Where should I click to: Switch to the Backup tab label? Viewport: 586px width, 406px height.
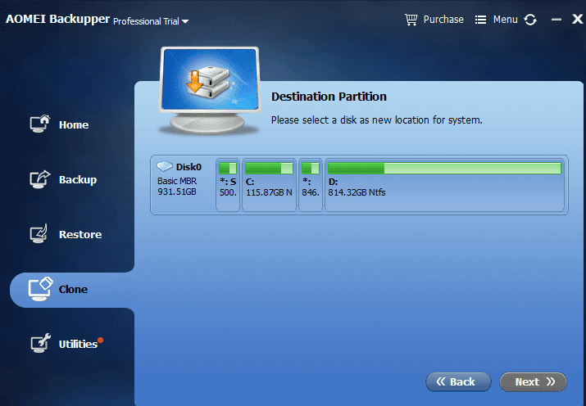[x=78, y=179]
